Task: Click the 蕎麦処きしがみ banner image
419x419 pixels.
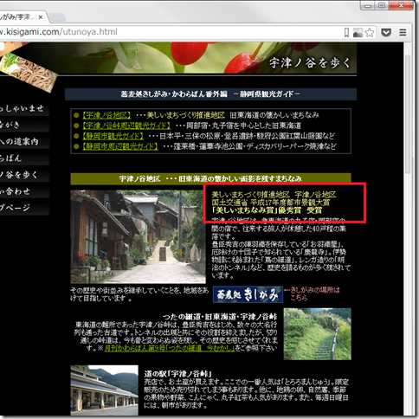Action: point(248,294)
